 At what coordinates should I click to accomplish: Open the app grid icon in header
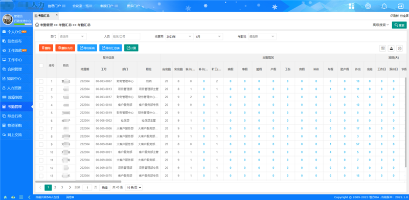(352, 6)
